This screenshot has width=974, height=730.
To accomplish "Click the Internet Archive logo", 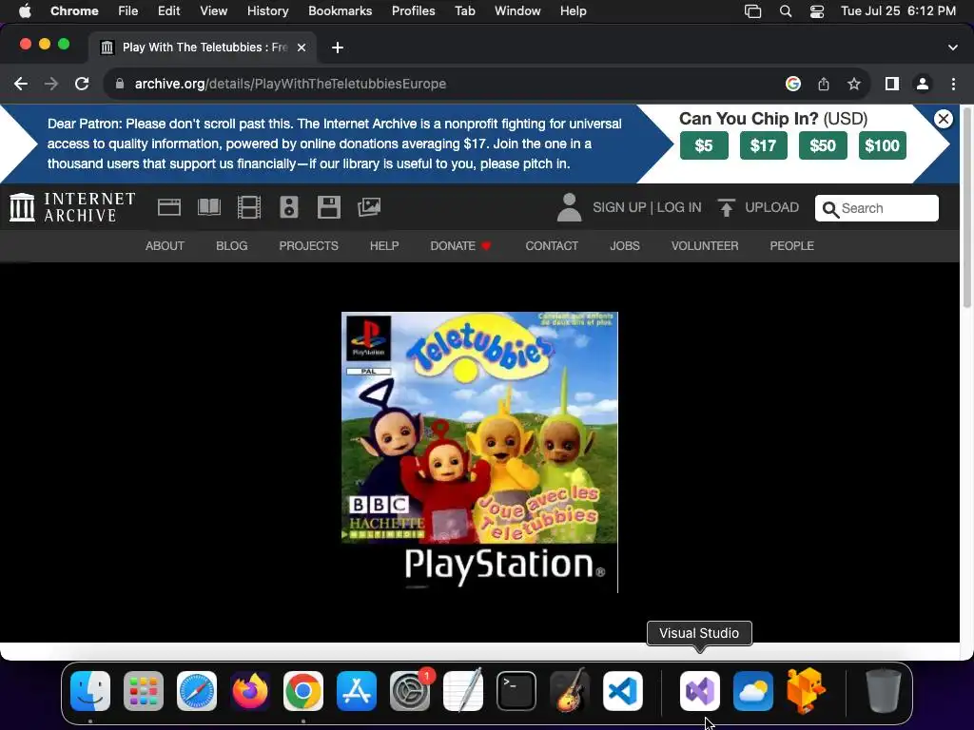I will pyautogui.click(x=72, y=207).
